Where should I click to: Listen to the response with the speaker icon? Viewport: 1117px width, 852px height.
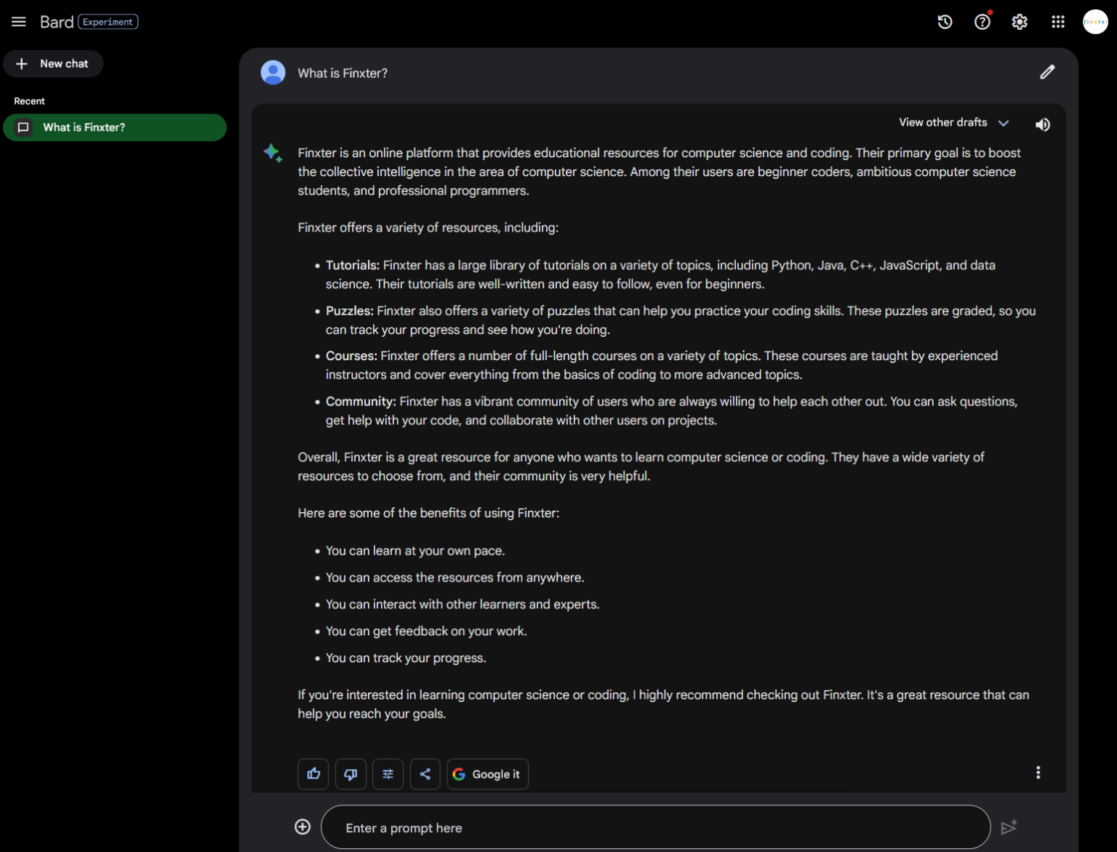[x=1042, y=124]
